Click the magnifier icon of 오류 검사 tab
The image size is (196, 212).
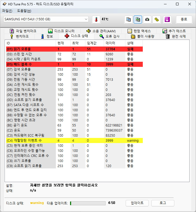coord(101,36)
